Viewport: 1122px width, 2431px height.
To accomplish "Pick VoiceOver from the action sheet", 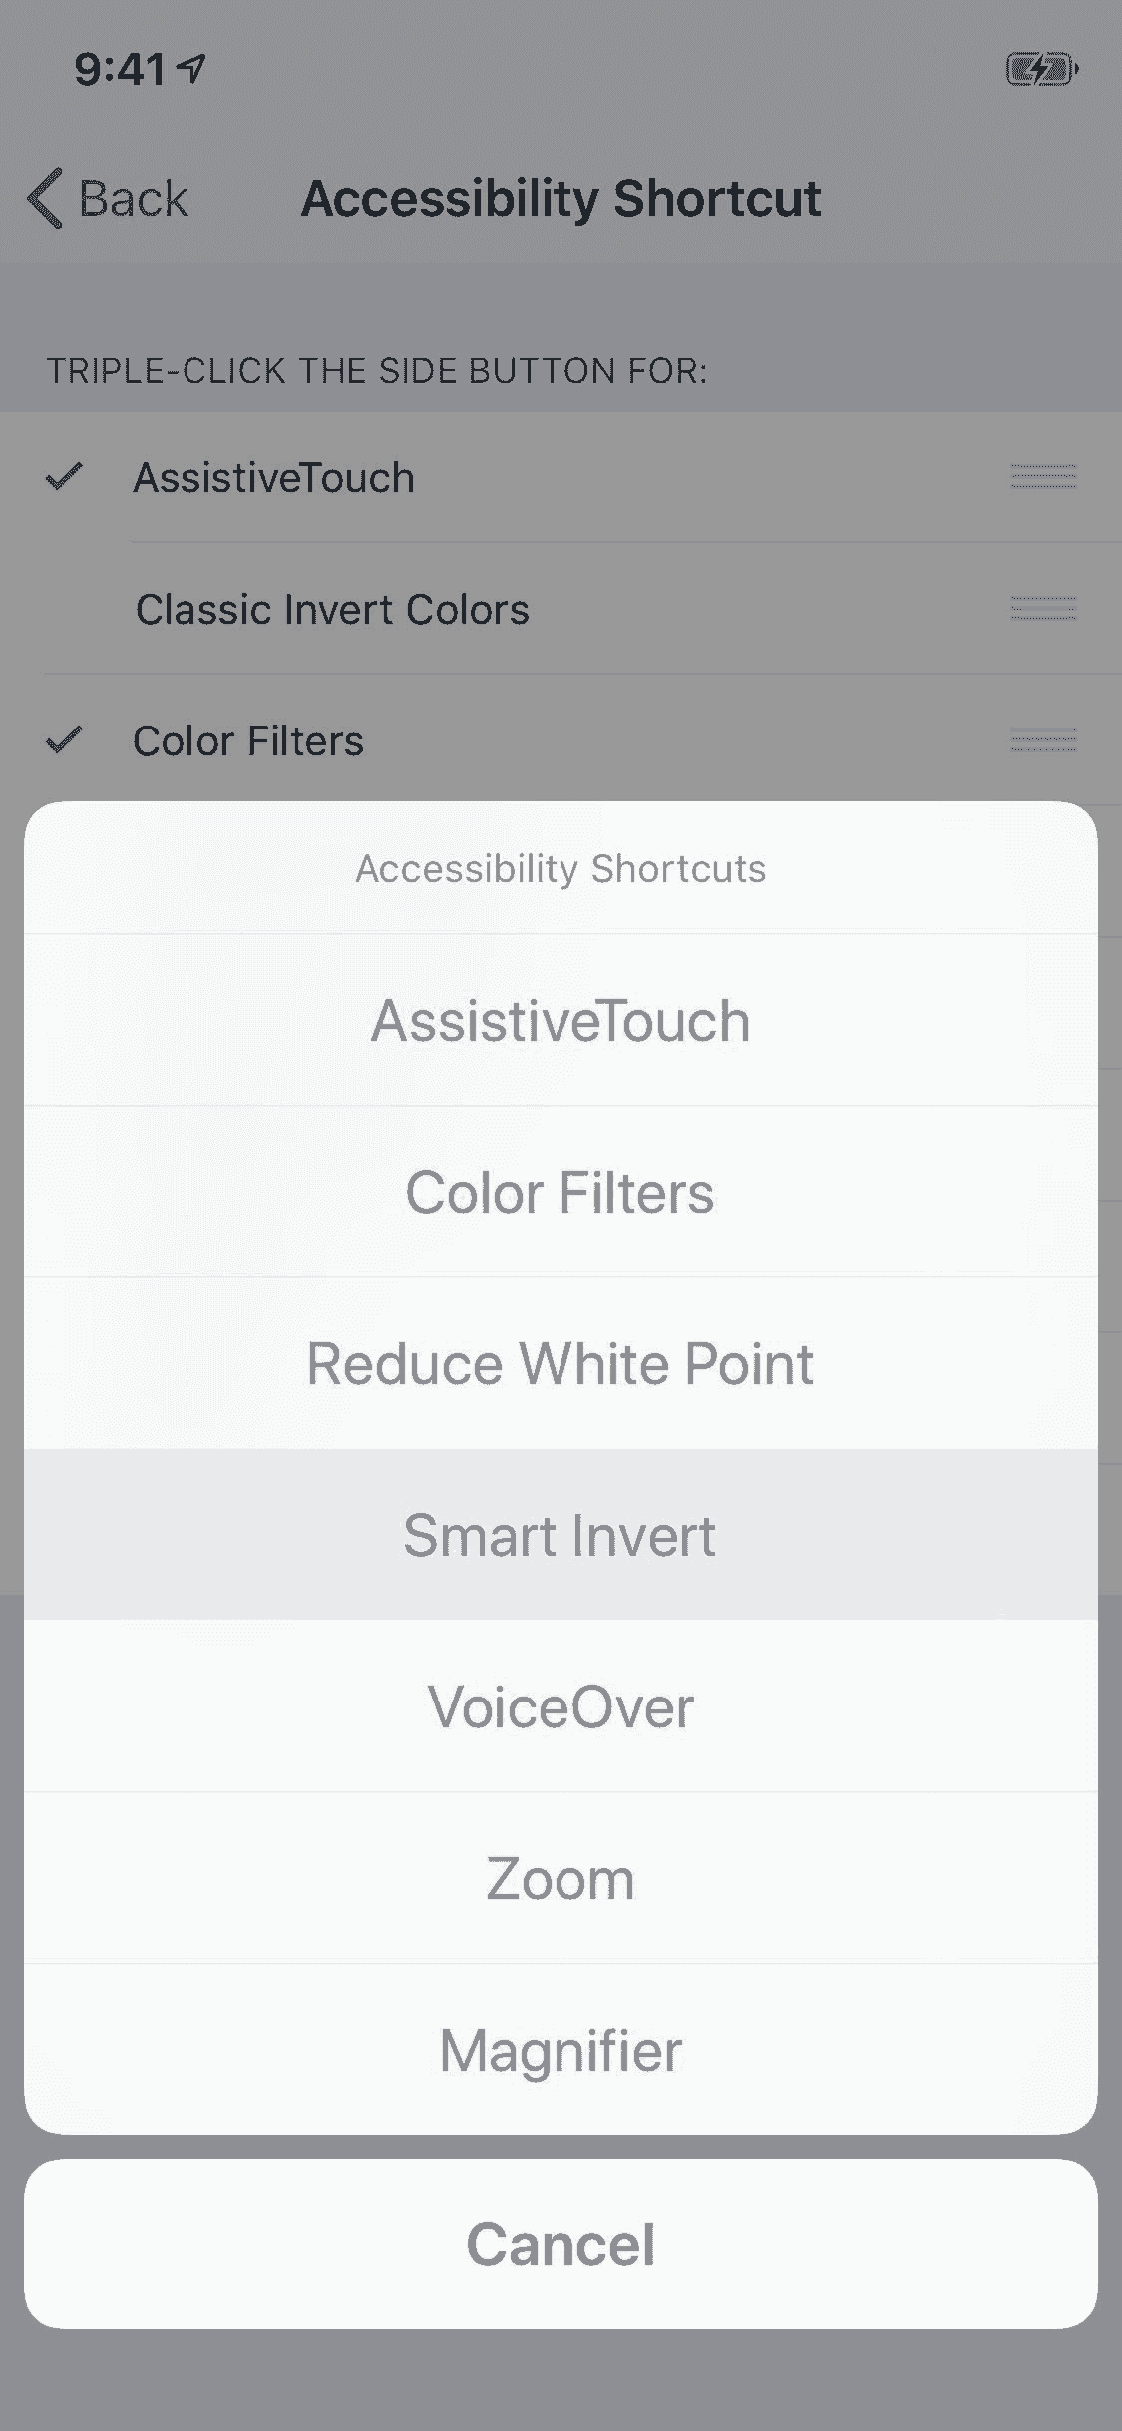I will pyautogui.click(x=561, y=1706).
